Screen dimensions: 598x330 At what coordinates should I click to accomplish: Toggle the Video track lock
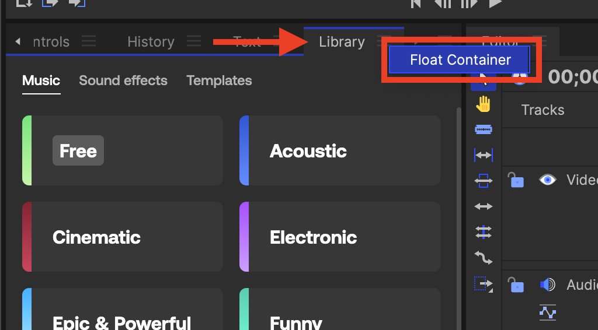pyautogui.click(x=516, y=180)
